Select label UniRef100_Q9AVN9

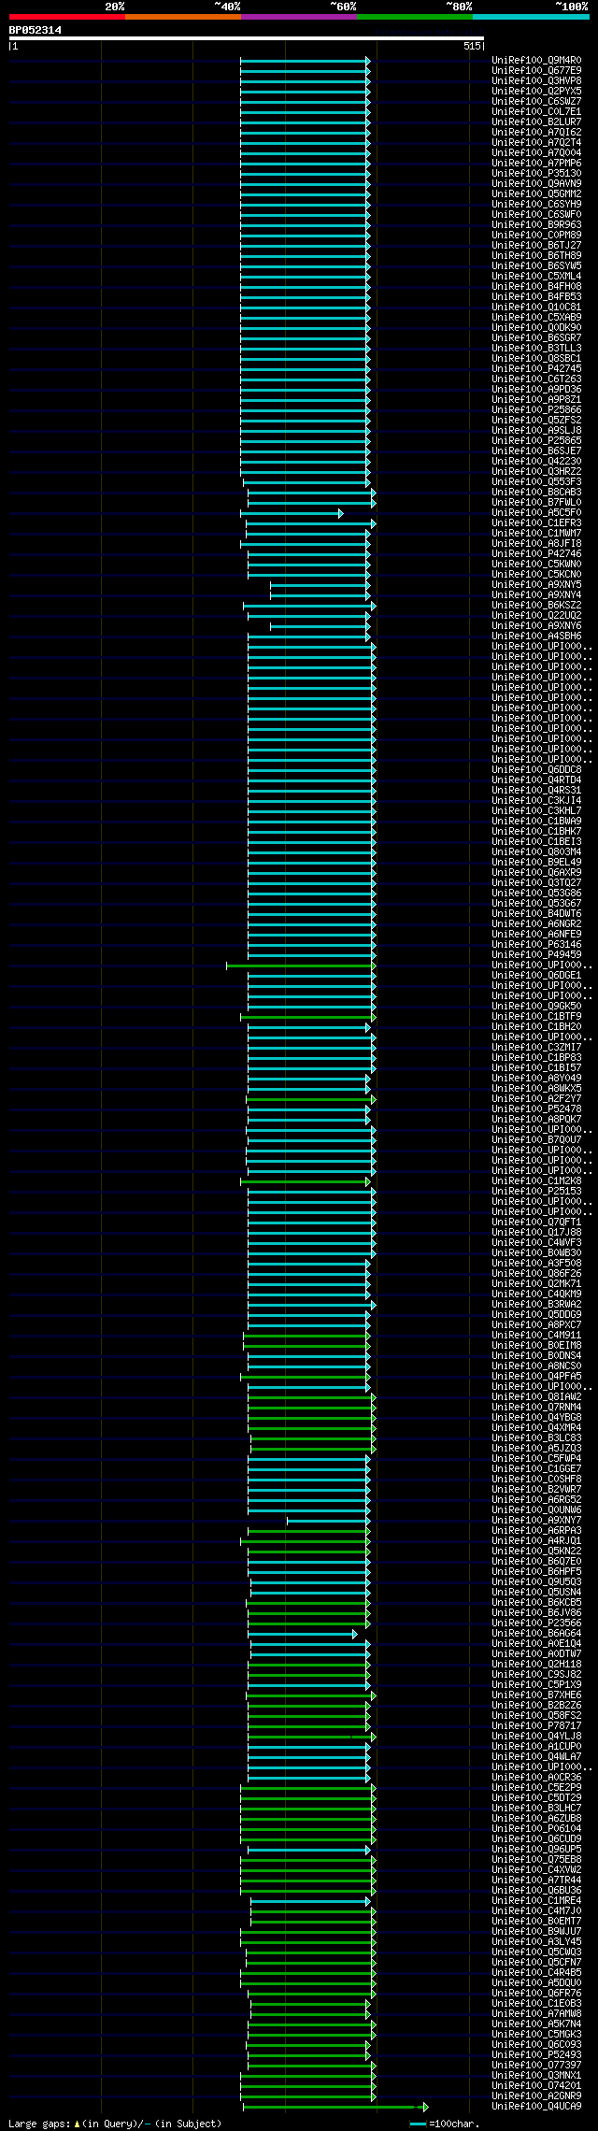pyautogui.click(x=536, y=184)
